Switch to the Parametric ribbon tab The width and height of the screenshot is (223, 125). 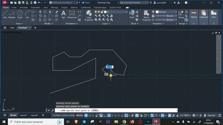pyautogui.click(x=36, y=7)
